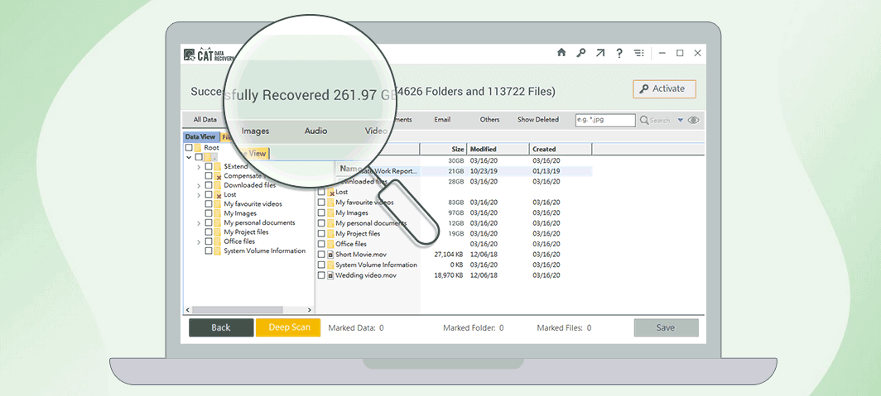Viewport: 881px width, 396px height.
Task: Expand the $Extend tree node
Action: coord(199,167)
